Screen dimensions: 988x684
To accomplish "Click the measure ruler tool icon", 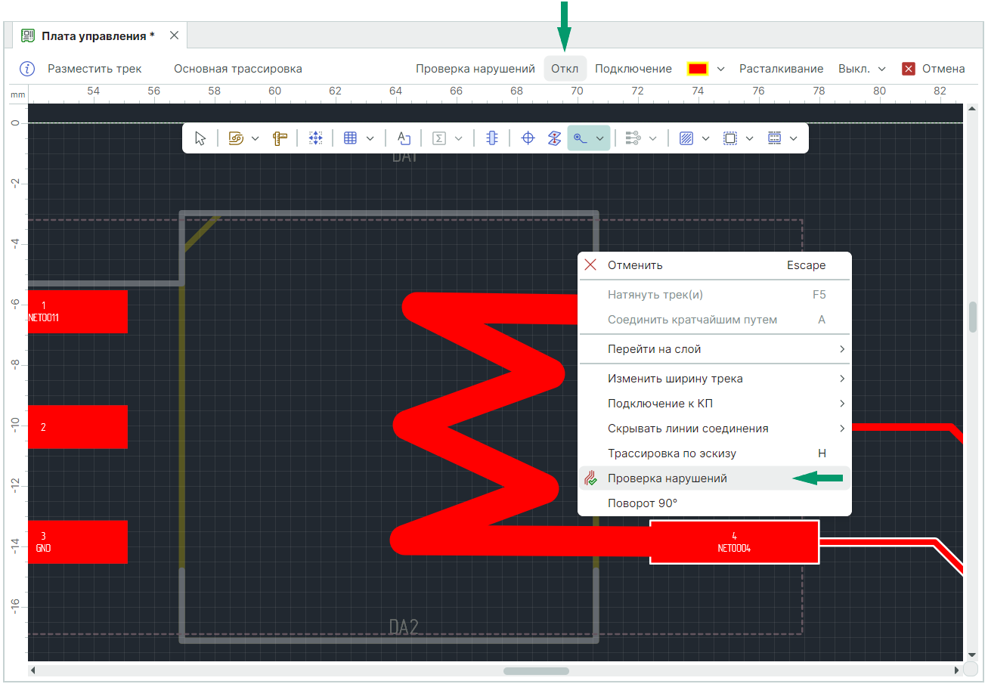I will 280,138.
